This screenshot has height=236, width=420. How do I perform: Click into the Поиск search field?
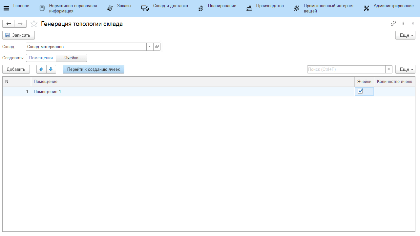click(x=346, y=69)
